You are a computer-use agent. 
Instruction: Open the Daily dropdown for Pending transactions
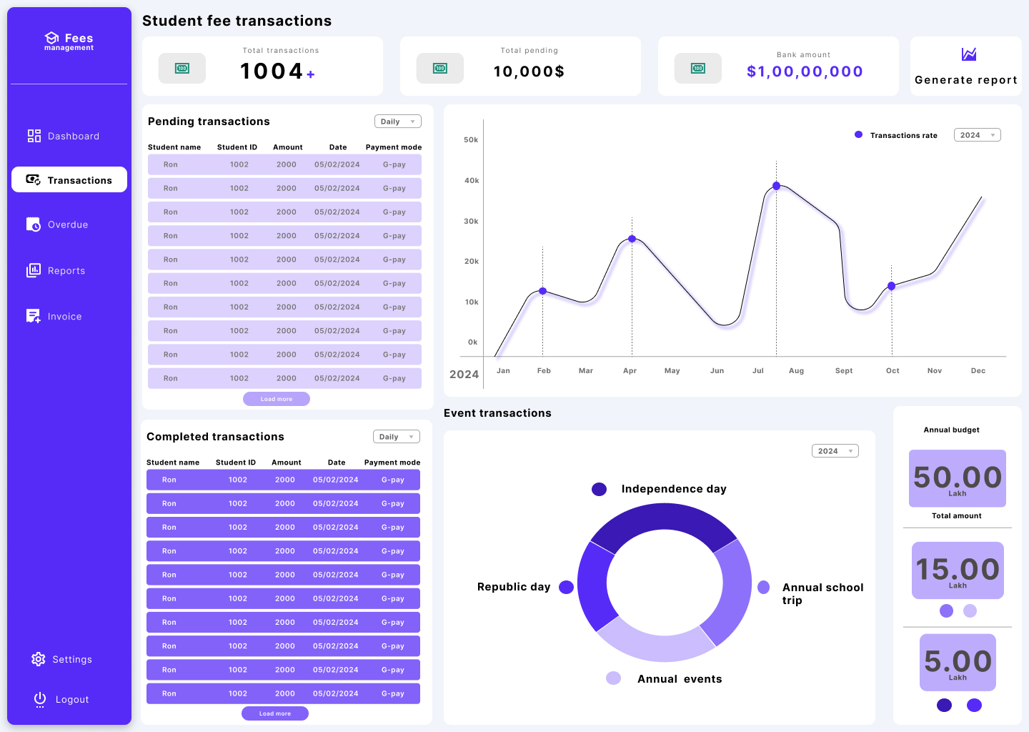click(x=398, y=122)
